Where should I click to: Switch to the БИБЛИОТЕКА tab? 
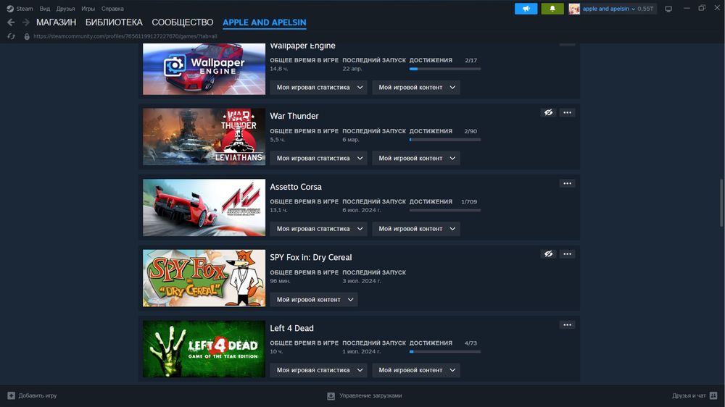point(114,22)
